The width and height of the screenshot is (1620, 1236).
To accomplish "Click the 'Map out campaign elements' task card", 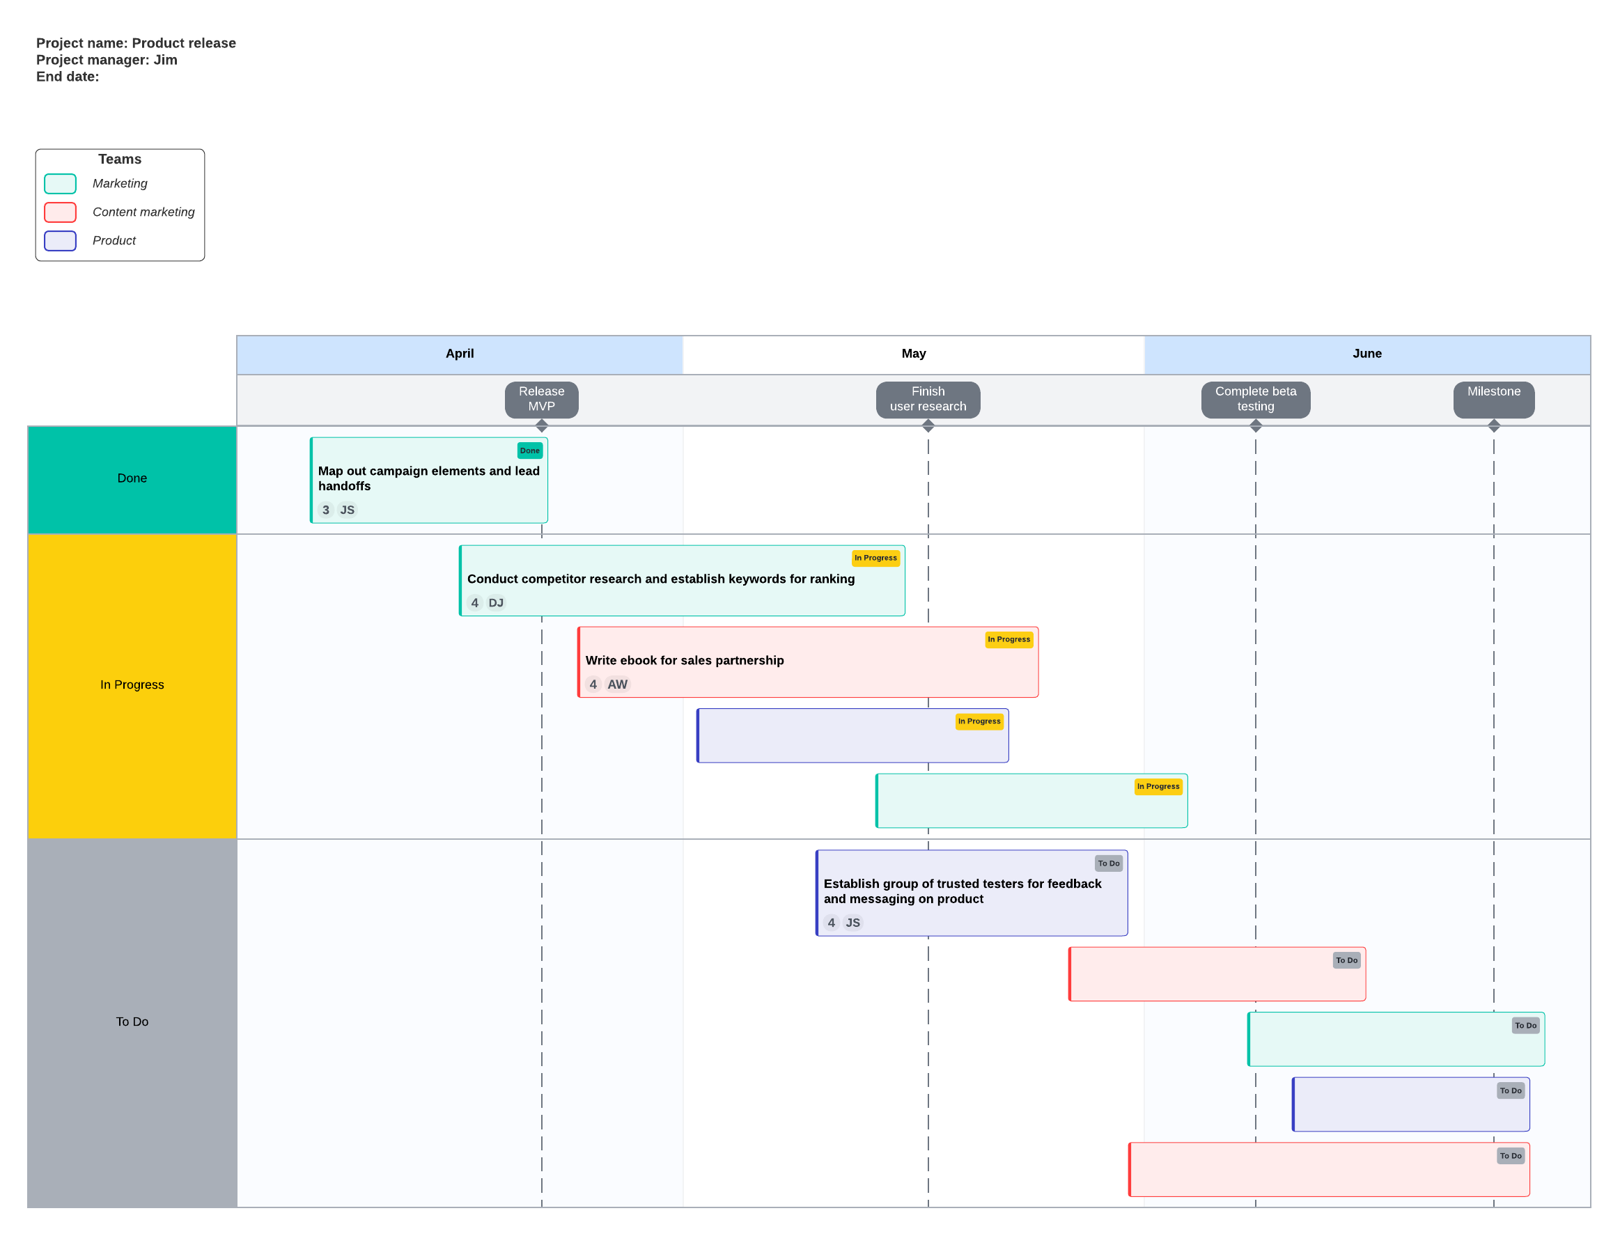I will click(x=428, y=480).
